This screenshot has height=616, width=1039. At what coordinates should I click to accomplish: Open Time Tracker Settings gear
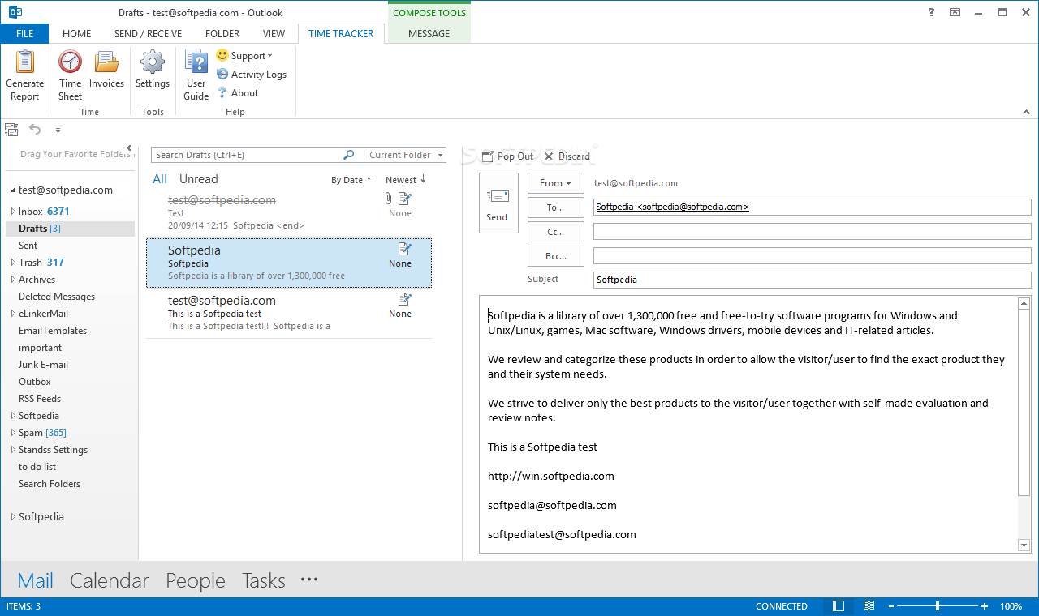coord(153,71)
